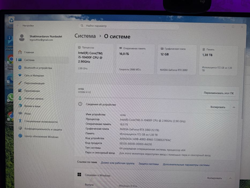Open the Главная home icon in sidebar
This screenshot has height=188, width=250.
20,52
